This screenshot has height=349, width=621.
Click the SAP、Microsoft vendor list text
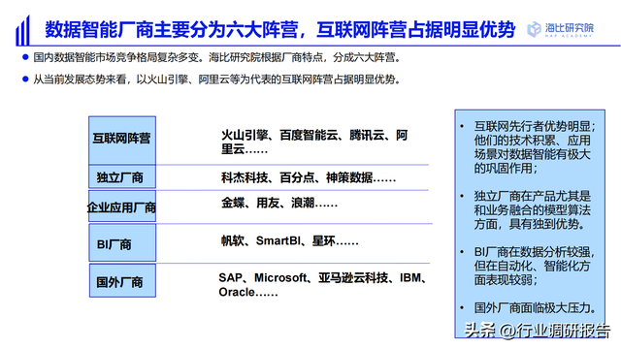(x=322, y=285)
